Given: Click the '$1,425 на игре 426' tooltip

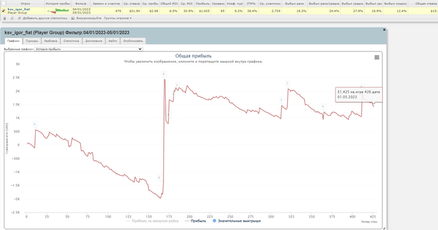Looking at the screenshot, I should pos(359,94).
